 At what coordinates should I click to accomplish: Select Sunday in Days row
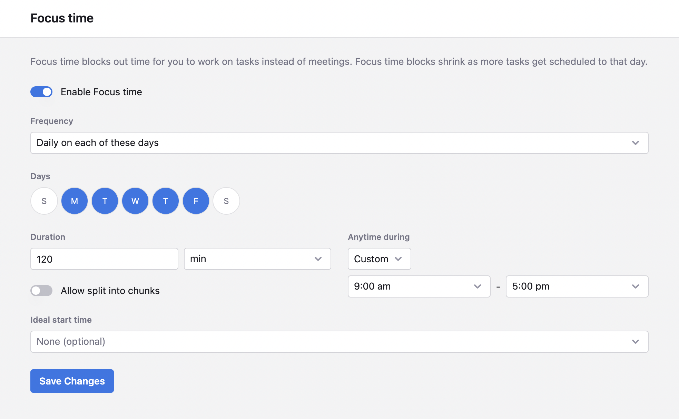tap(44, 201)
